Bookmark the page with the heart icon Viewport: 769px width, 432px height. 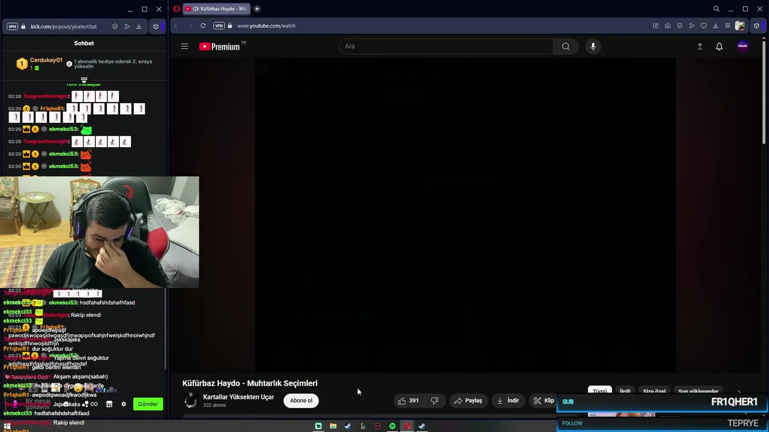[704, 26]
